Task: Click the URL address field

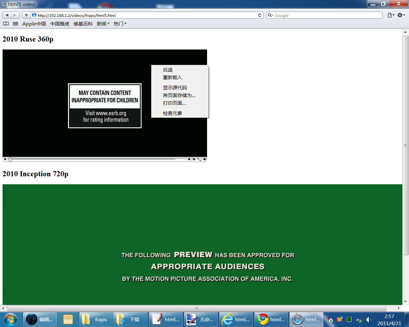Action: pyautogui.click(x=147, y=15)
